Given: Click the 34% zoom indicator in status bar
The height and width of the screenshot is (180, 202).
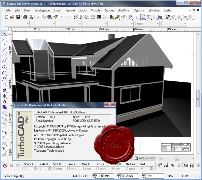Looking at the screenshot, I should [170, 176].
